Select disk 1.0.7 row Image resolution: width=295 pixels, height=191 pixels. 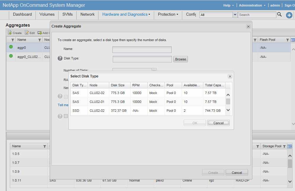30,163
